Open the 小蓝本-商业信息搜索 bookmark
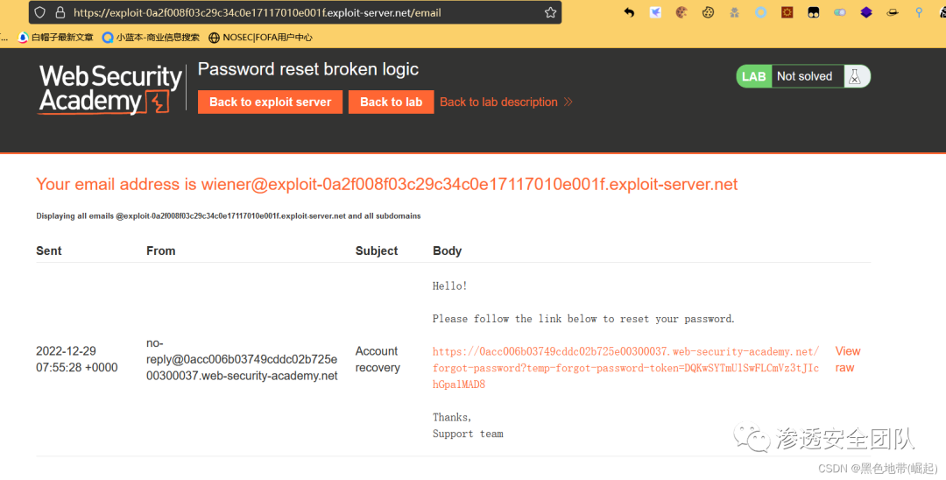The image size is (946, 480). (151, 38)
